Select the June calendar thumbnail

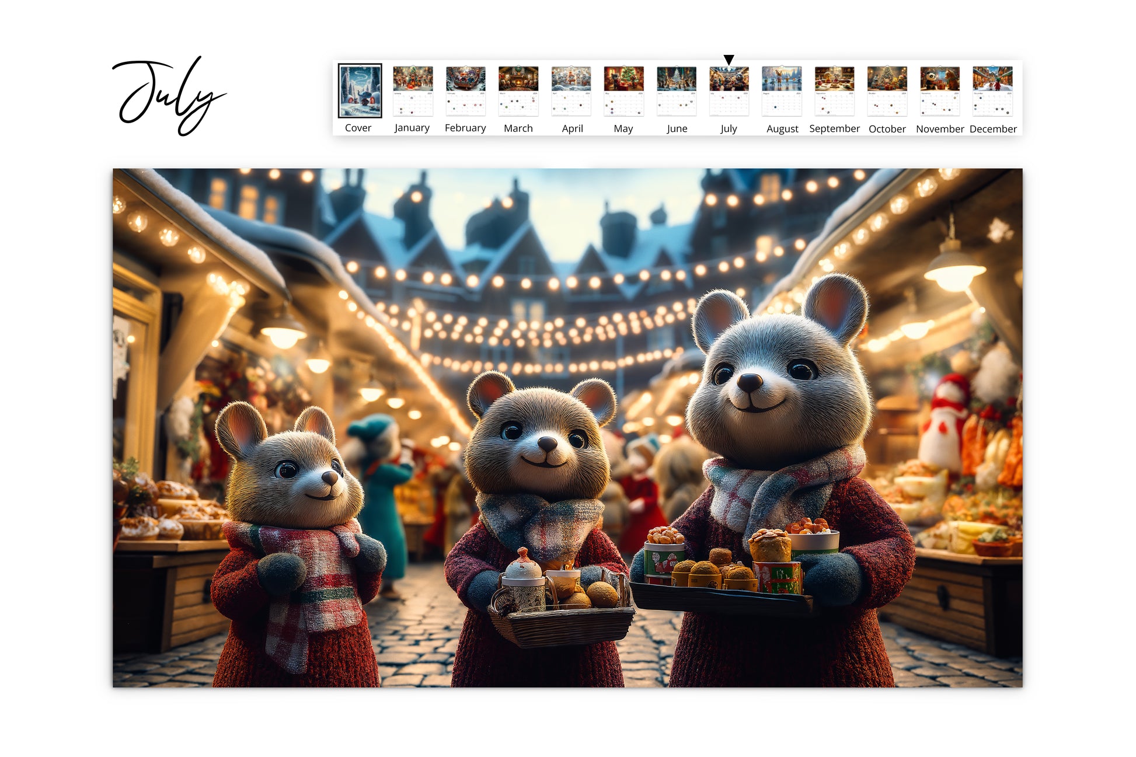point(677,91)
